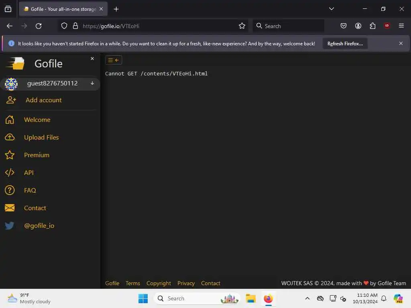
Task: Click the uBlock Origin extension icon
Action: point(387,26)
